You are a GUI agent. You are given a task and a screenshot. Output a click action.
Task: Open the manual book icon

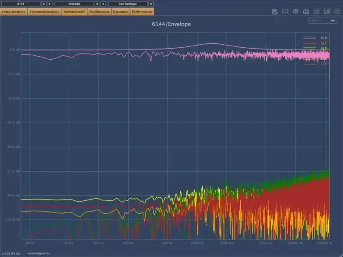285,11
